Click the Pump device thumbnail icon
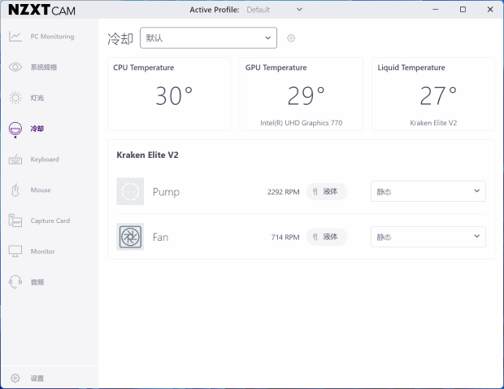The height and width of the screenshot is (389, 504). point(130,191)
